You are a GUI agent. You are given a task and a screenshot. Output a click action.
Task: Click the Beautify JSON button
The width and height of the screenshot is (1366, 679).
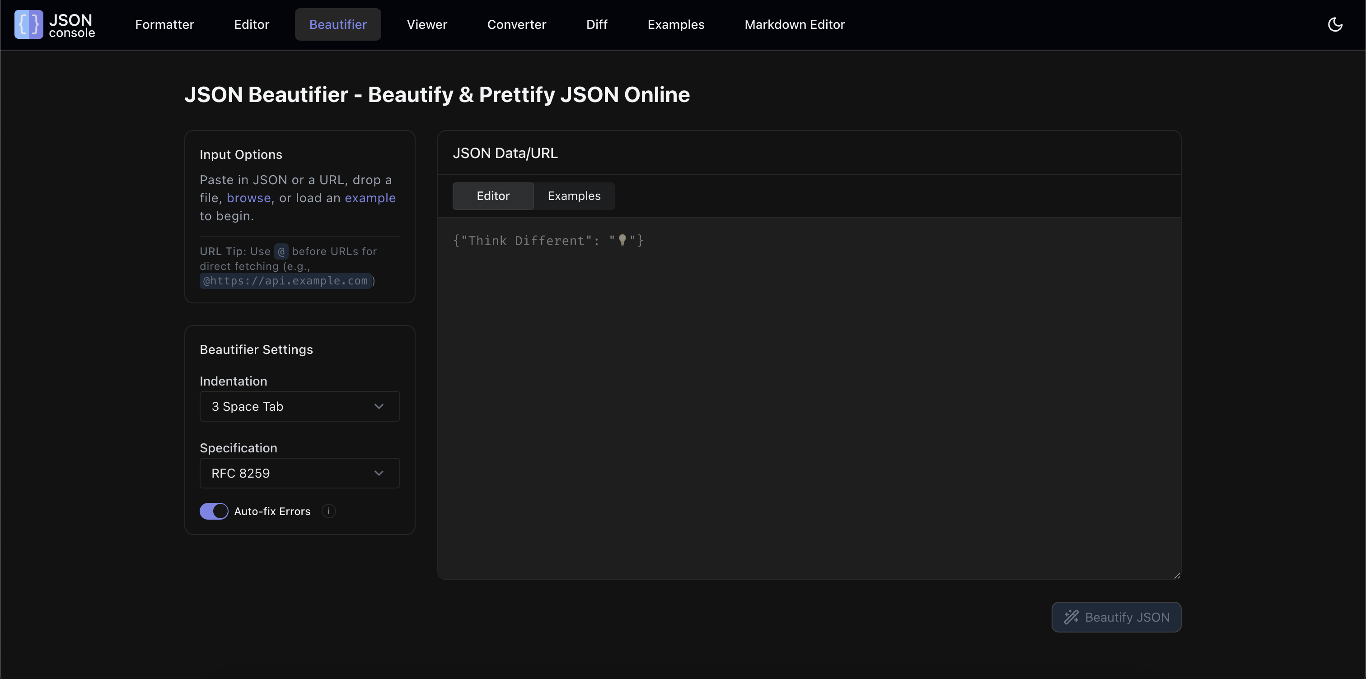click(x=1116, y=617)
